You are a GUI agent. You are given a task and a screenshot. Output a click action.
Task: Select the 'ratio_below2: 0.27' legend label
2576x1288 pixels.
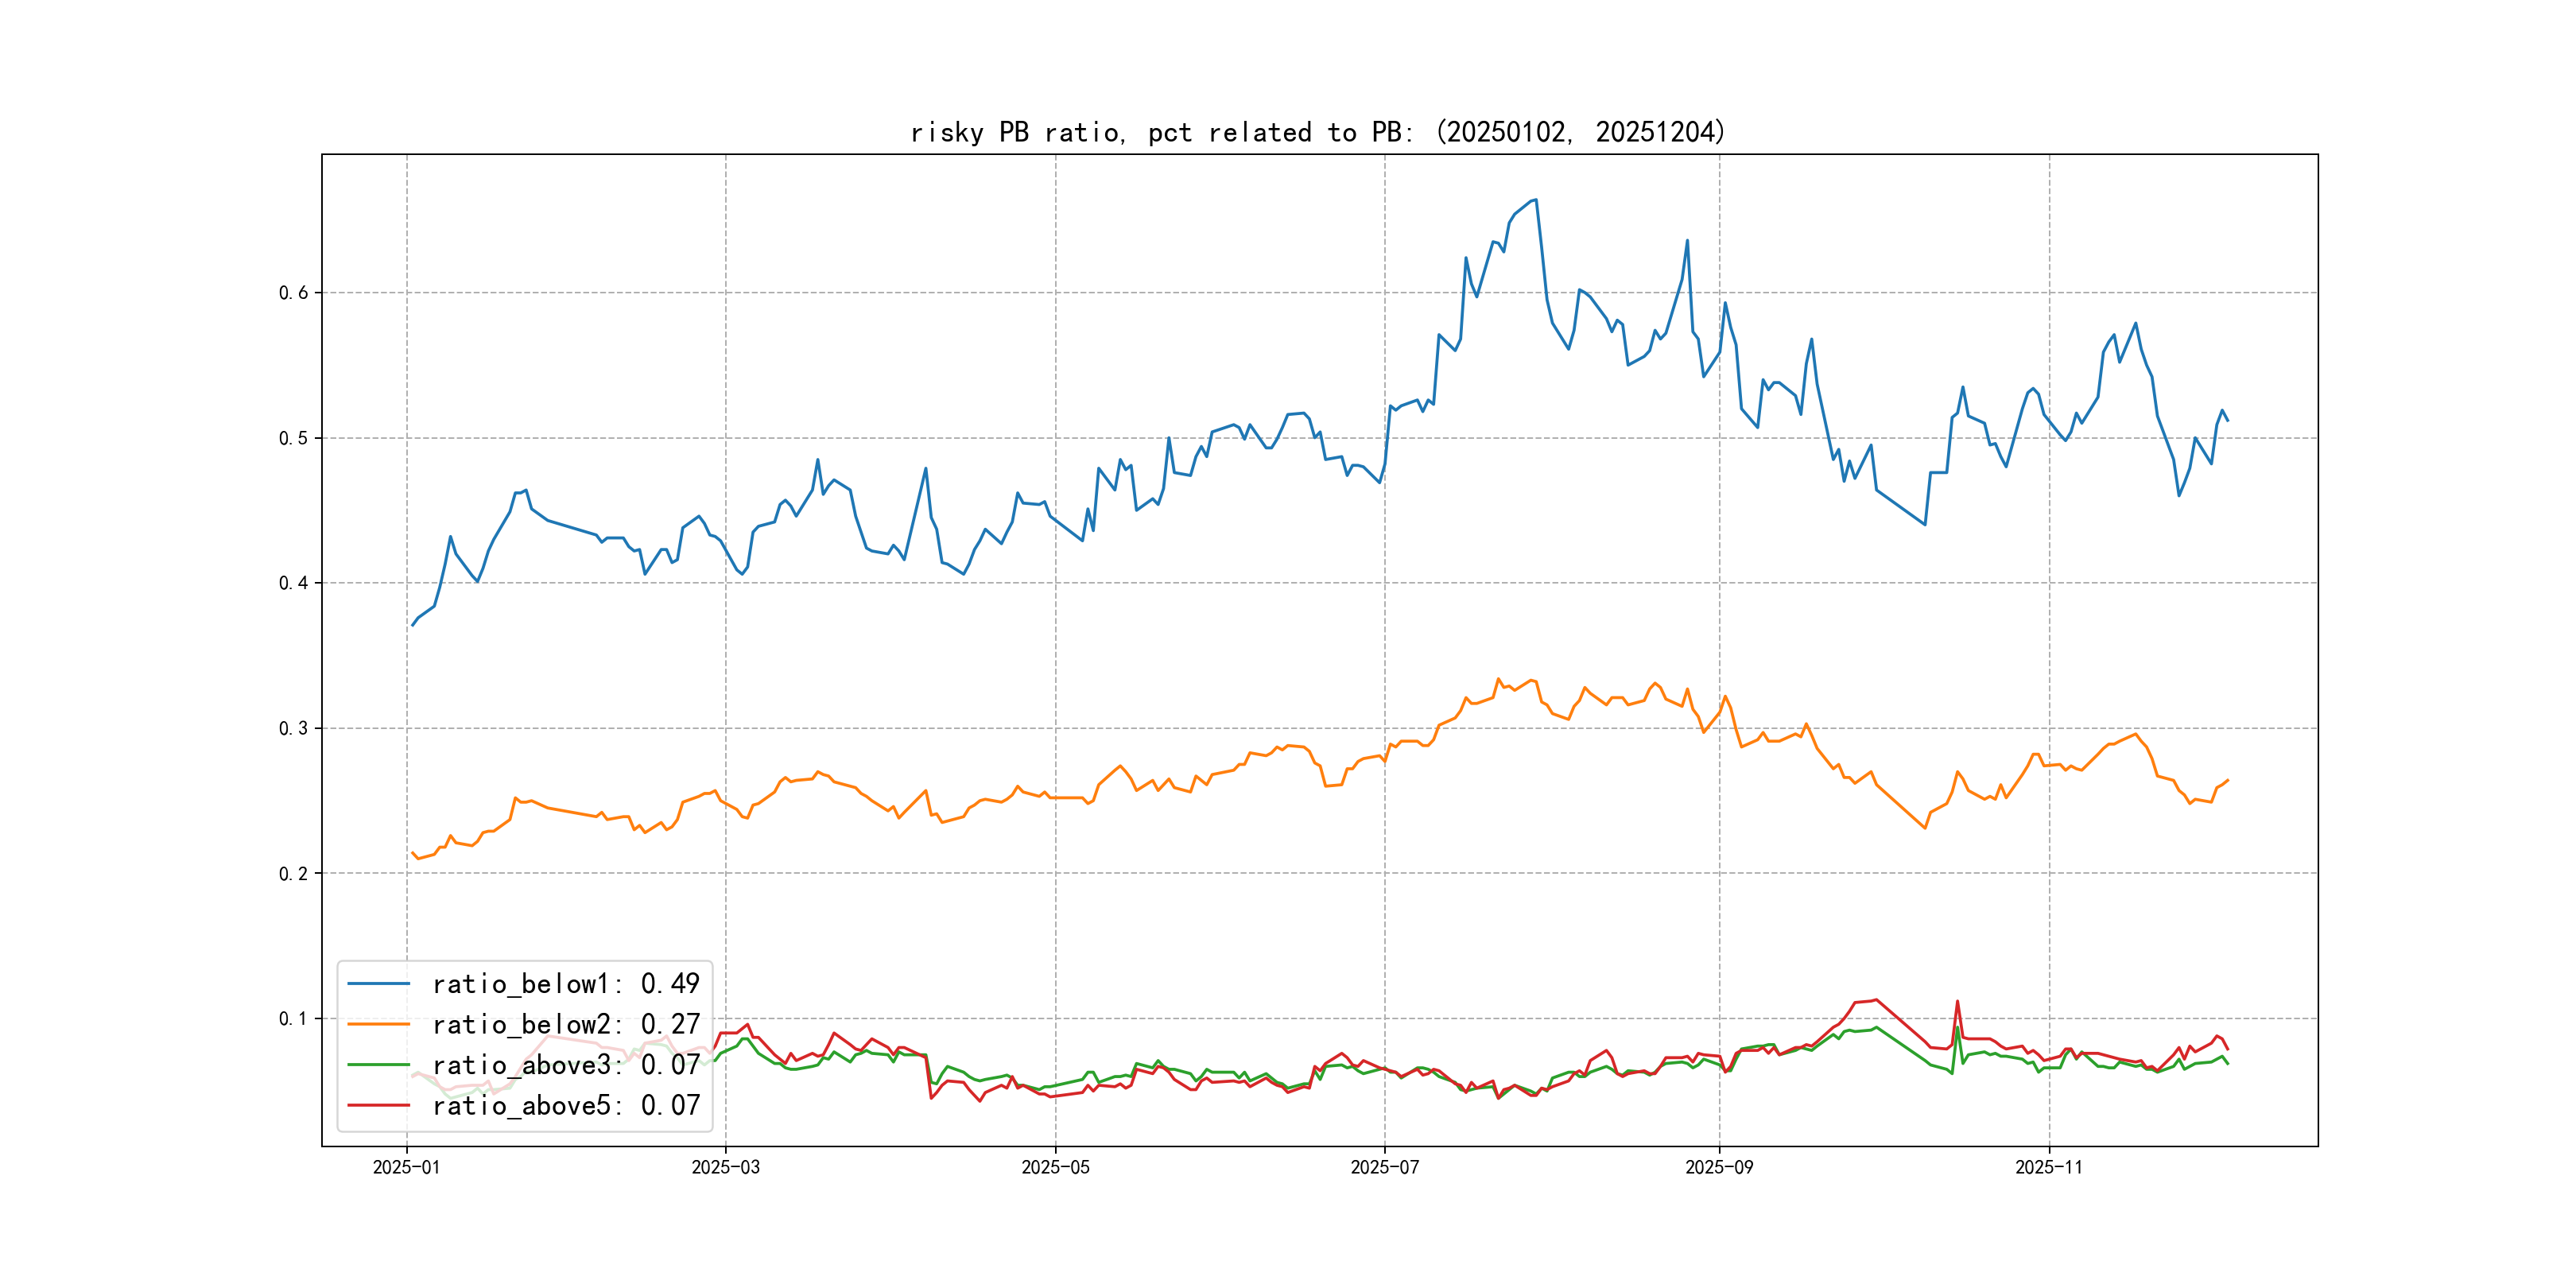coord(565,1024)
